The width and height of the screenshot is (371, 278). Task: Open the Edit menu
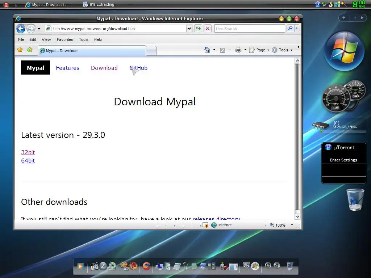pyautogui.click(x=33, y=39)
